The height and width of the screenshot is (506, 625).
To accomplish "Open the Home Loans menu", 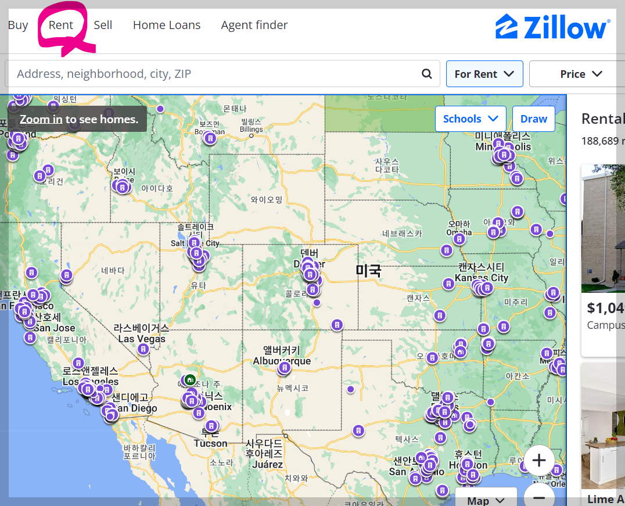I will pyautogui.click(x=167, y=25).
